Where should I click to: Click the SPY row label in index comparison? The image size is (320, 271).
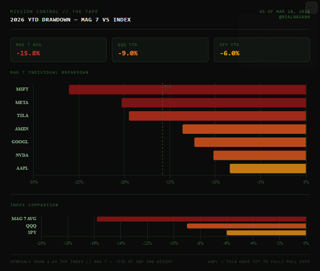(x=32, y=232)
